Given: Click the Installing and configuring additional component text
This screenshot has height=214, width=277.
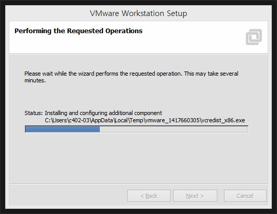Looking at the screenshot, I should click(103, 113).
